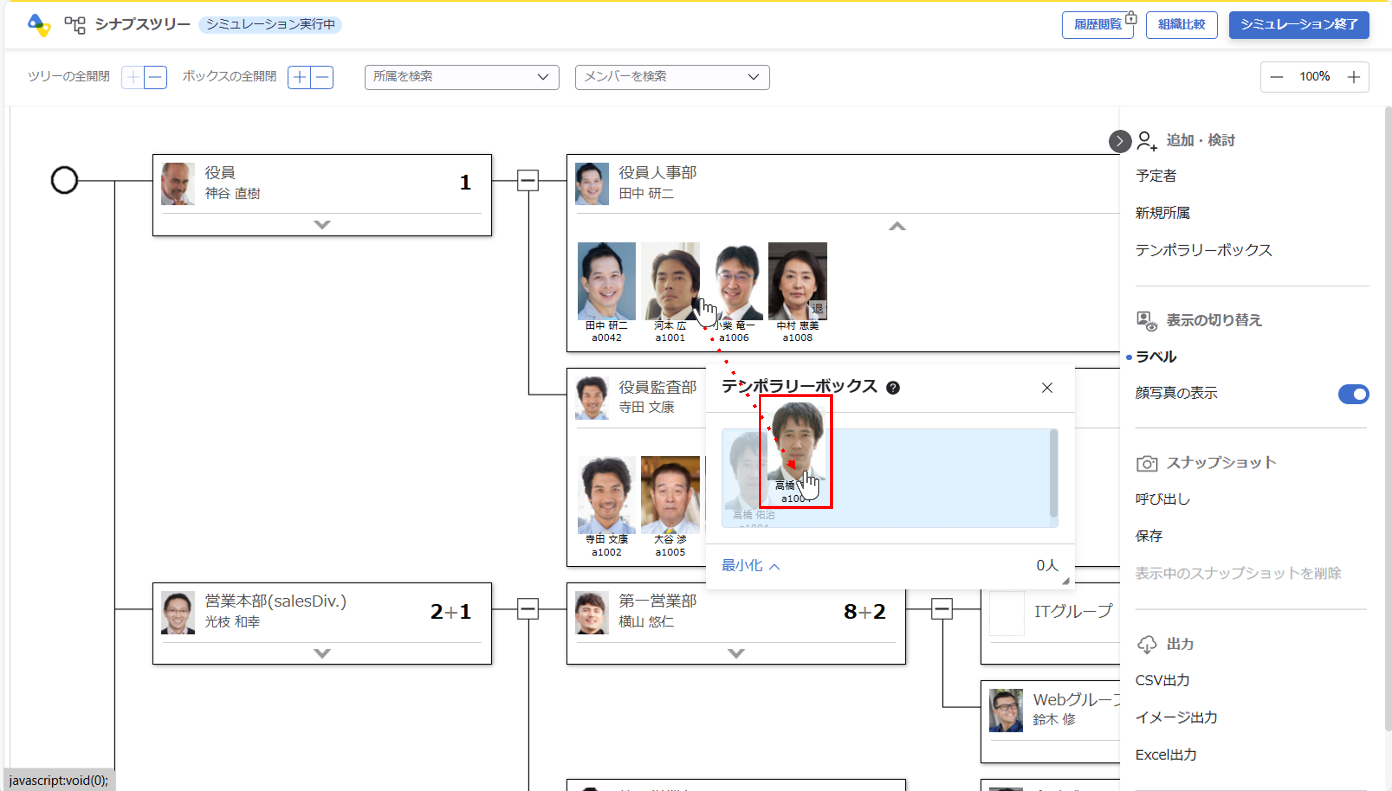Zoom out with the minus icon
Viewport: 1392px width, 791px height.
pyautogui.click(x=1276, y=77)
